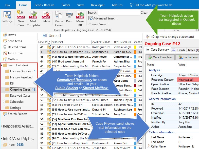Expand the Inbox folder

[x=1, y=144]
